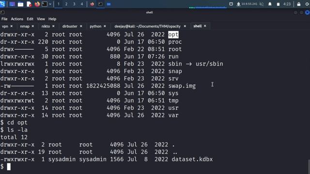
Task: Close the nmap tab
Action: tap(33, 26)
